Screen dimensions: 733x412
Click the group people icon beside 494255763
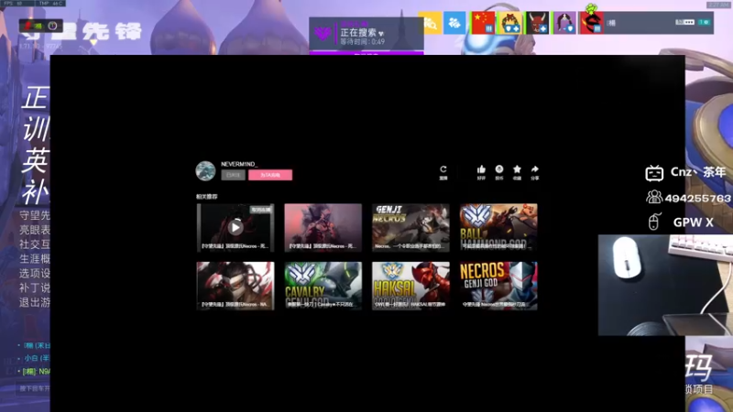point(654,197)
